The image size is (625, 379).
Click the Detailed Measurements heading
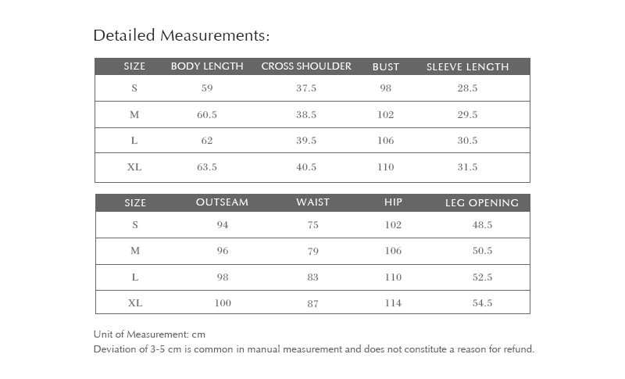(x=181, y=36)
